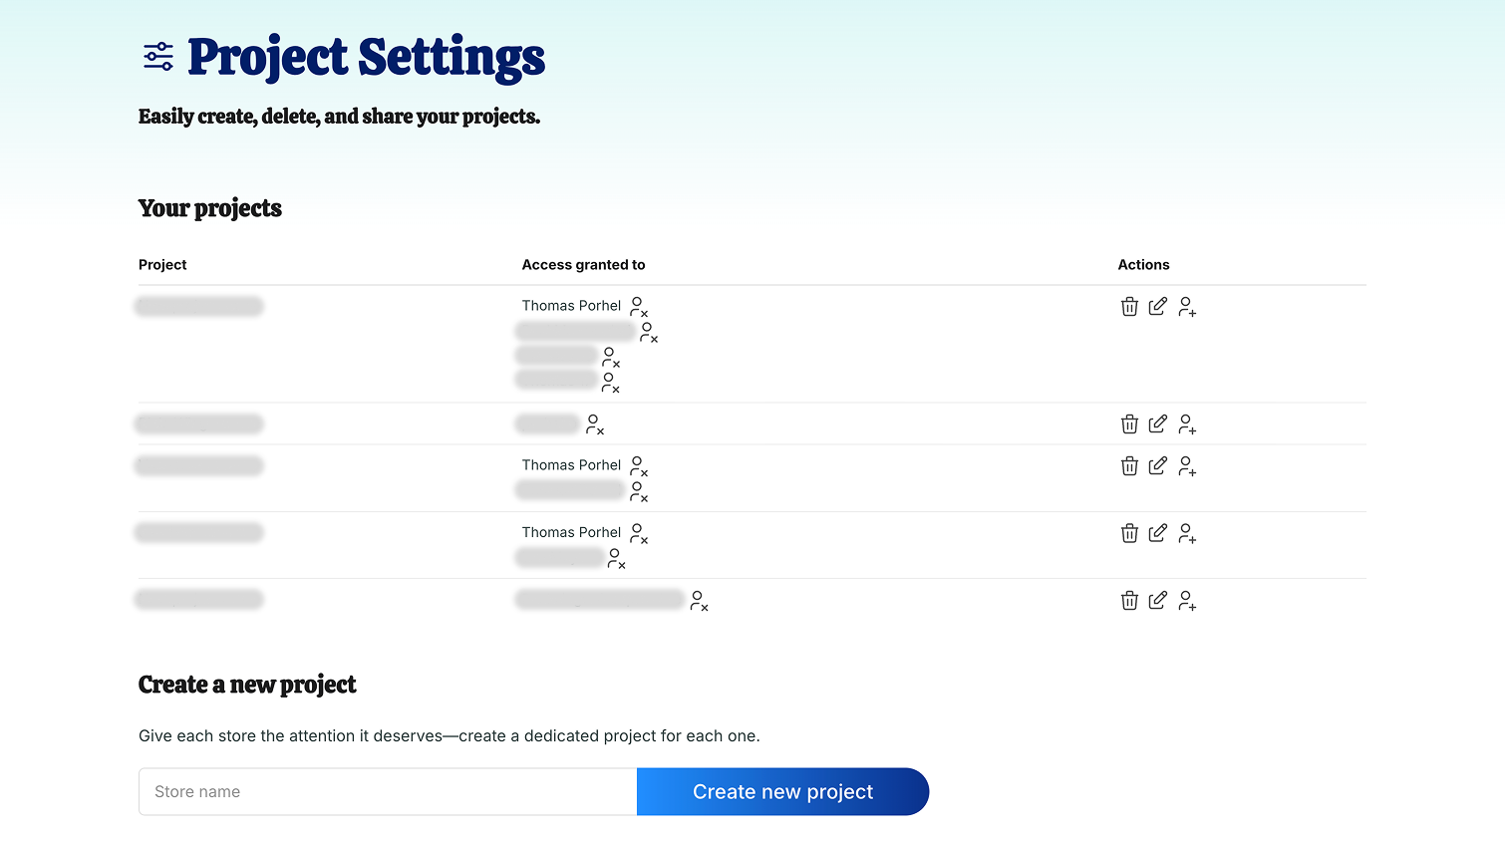
Task: Share the fourth project with a new user
Action: click(x=1187, y=534)
